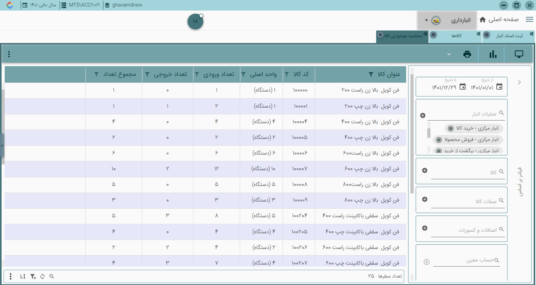Remove the انبار مرکزی - فروش محصولا chip
This screenshot has width=536, height=285.
point(439,140)
